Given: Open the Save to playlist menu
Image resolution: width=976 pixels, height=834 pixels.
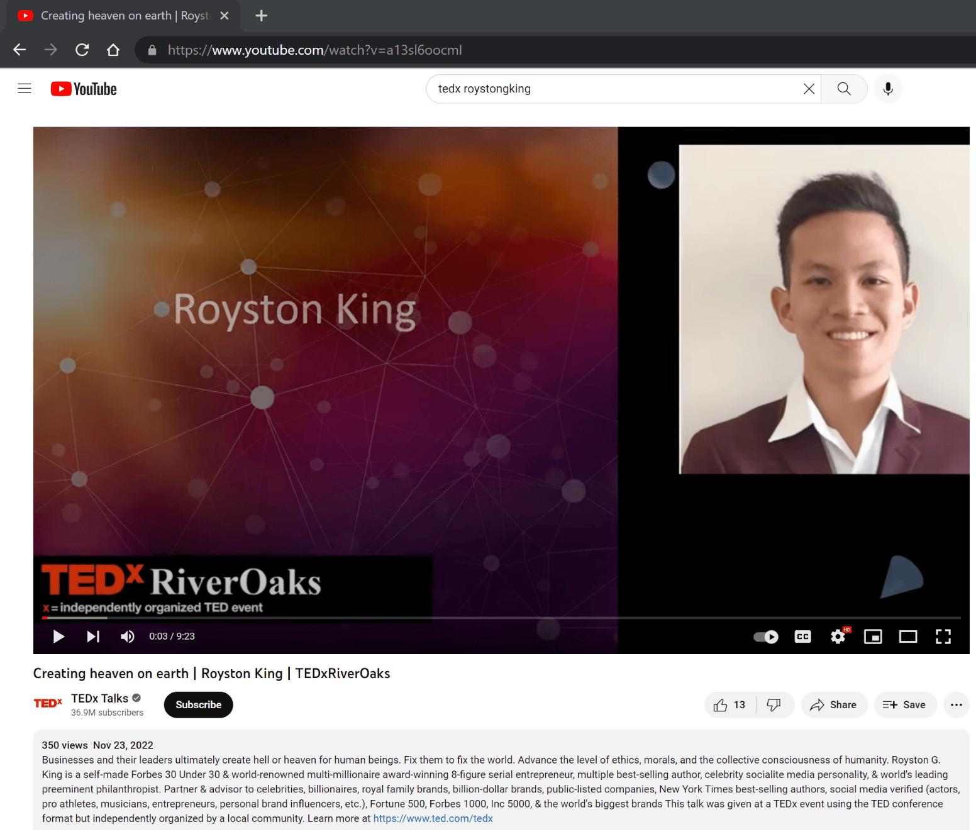Looking at the screenshot, I should (904, 705).
